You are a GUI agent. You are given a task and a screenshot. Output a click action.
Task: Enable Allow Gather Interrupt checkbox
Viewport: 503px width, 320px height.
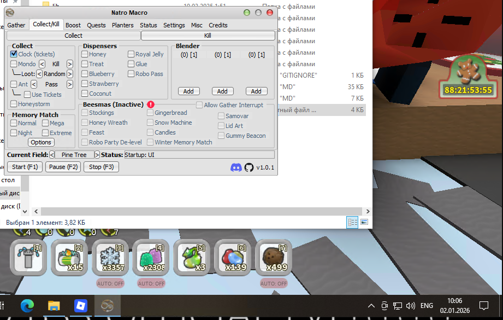coord(199,105)
